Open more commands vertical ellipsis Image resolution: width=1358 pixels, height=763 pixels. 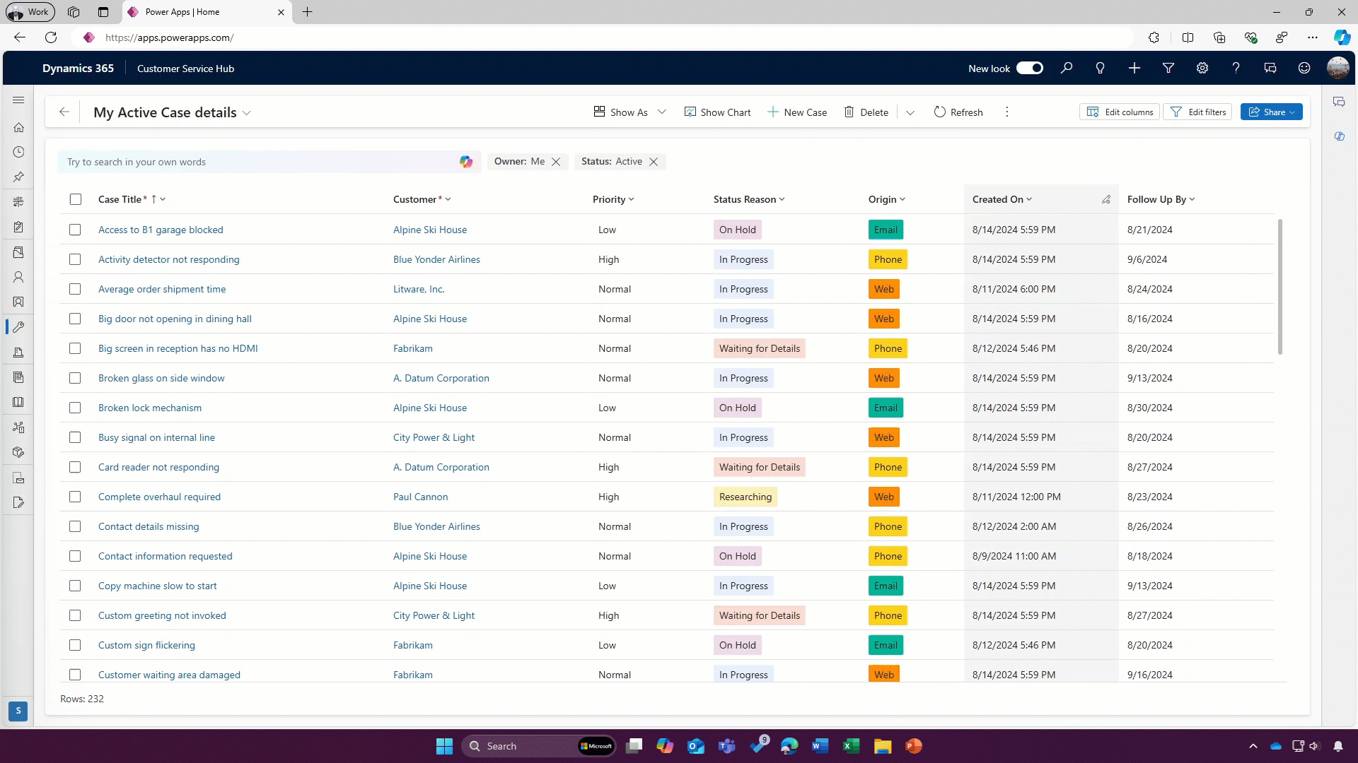click(1007, 112)
